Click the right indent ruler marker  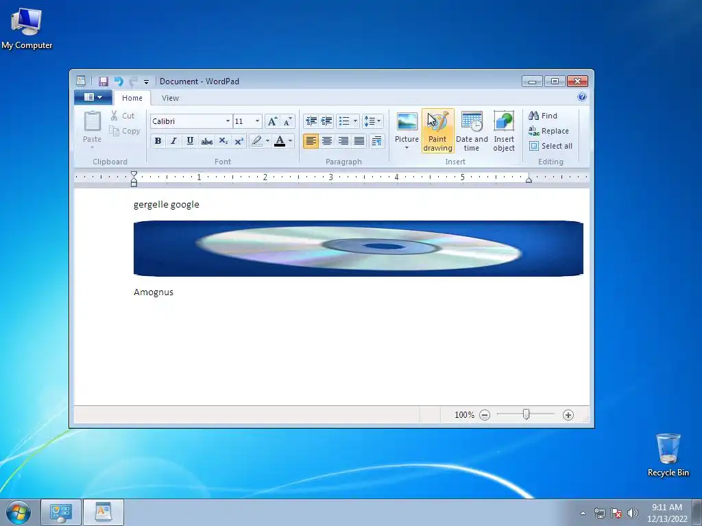[x=529, y=180]
